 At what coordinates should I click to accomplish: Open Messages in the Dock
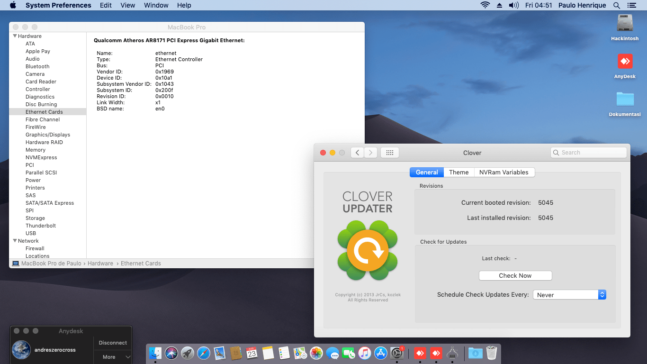[x=332, y=353]
